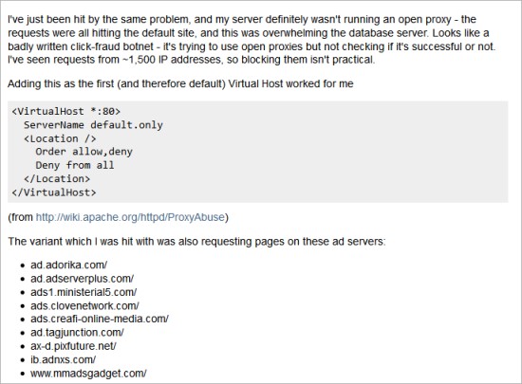Click the Deny from all code line
Screen dimensions: 522x384
tap(75, 165)
